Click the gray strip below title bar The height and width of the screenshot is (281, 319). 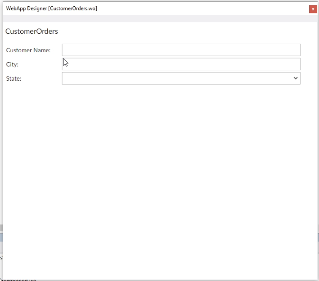click(x=157, y=18)
